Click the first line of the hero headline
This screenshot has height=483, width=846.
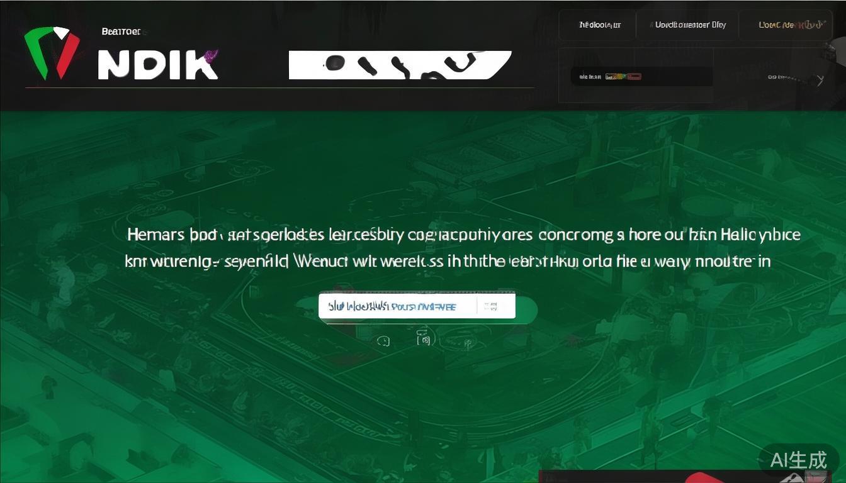click(464, 235)
